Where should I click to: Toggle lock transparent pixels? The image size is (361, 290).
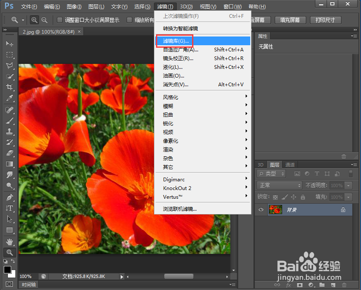pos(275,197)
